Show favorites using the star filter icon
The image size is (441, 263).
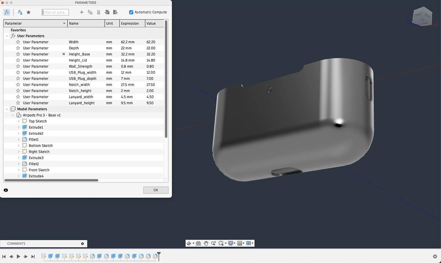point(28,12)
